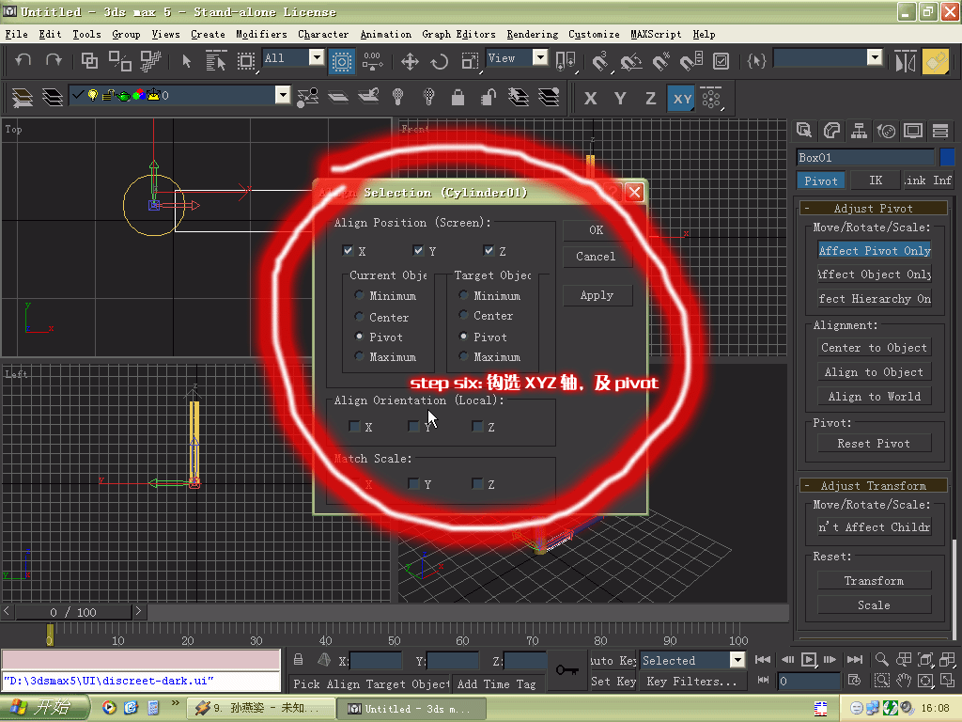
Task: Switch to the Link Info tab
Action: pos(929,180)
